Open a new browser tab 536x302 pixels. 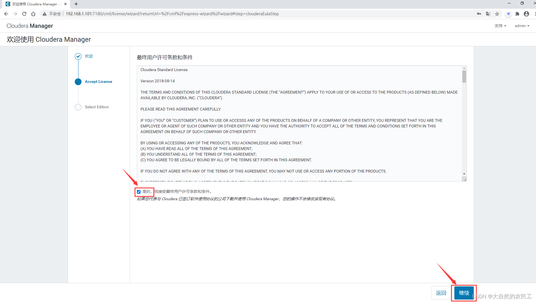tap(76, 4)
